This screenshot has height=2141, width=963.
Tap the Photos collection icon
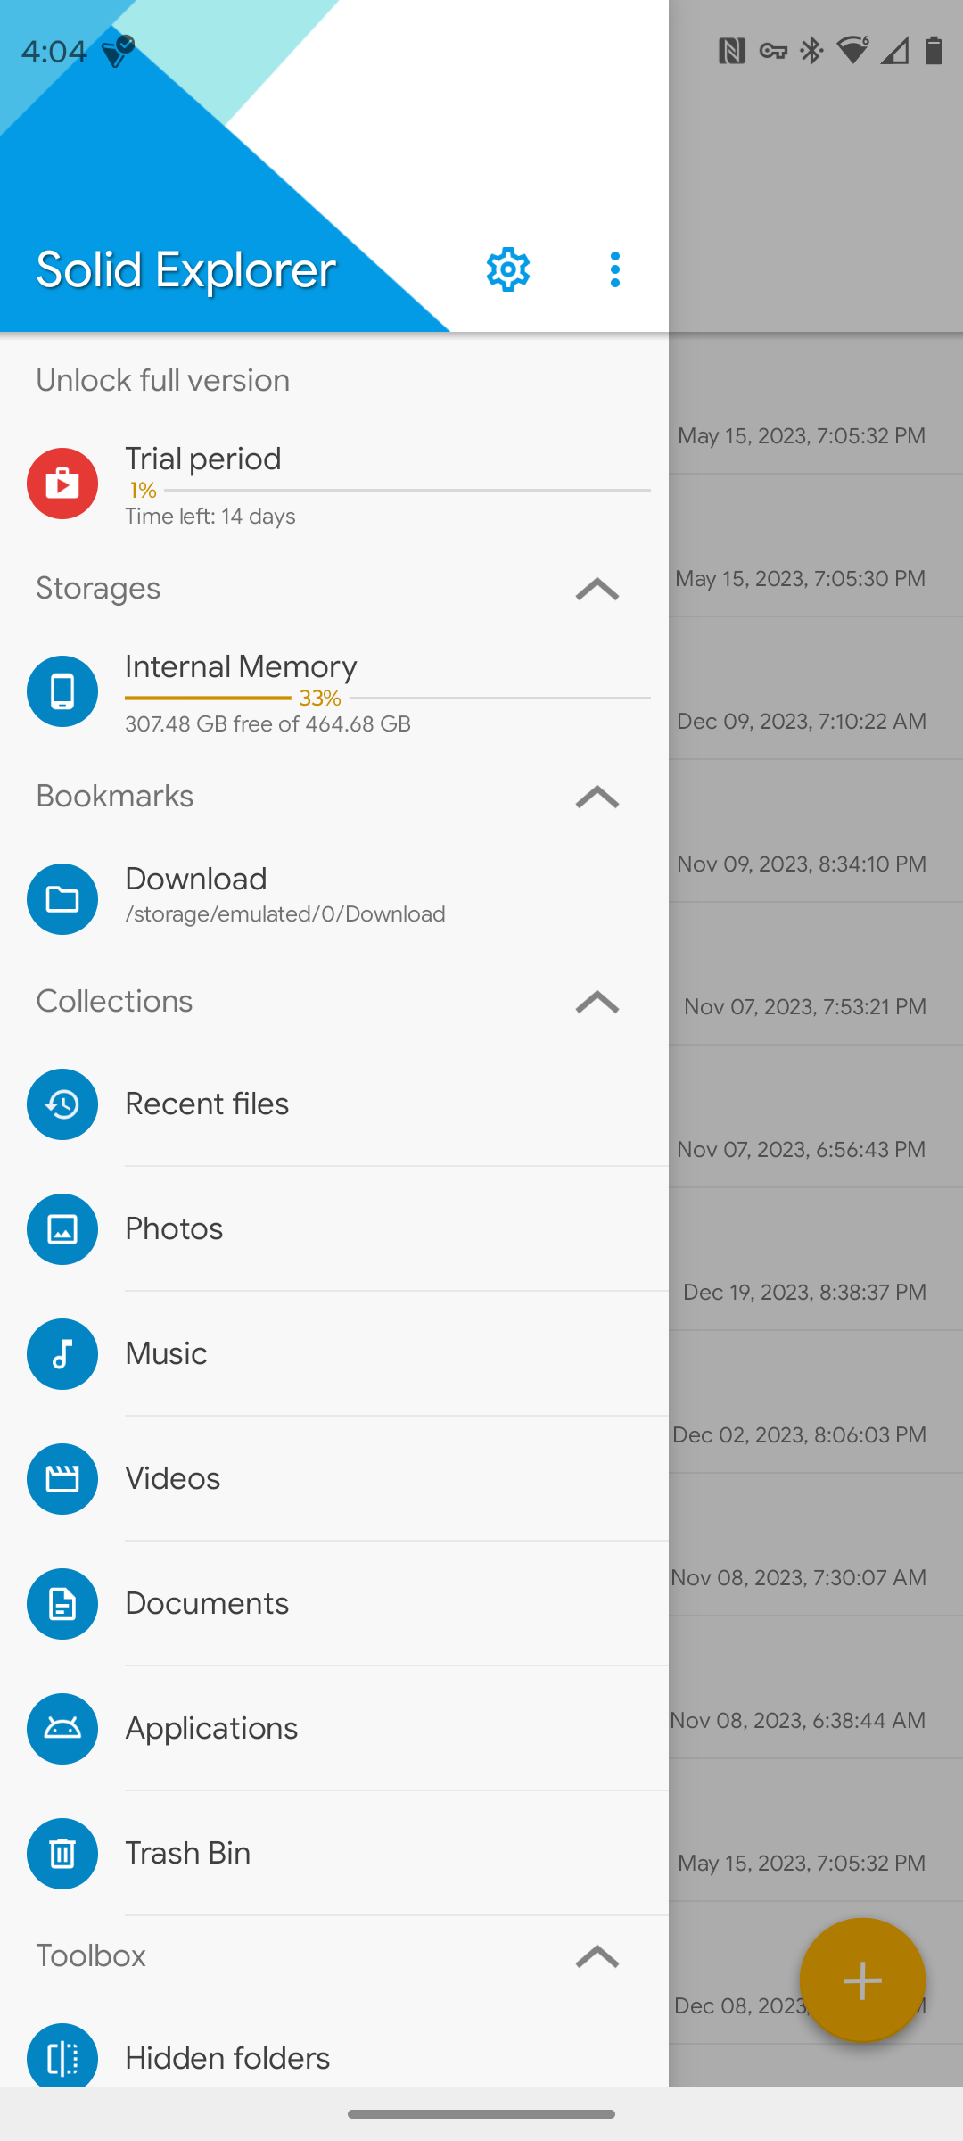click(x=62, y=1229)
